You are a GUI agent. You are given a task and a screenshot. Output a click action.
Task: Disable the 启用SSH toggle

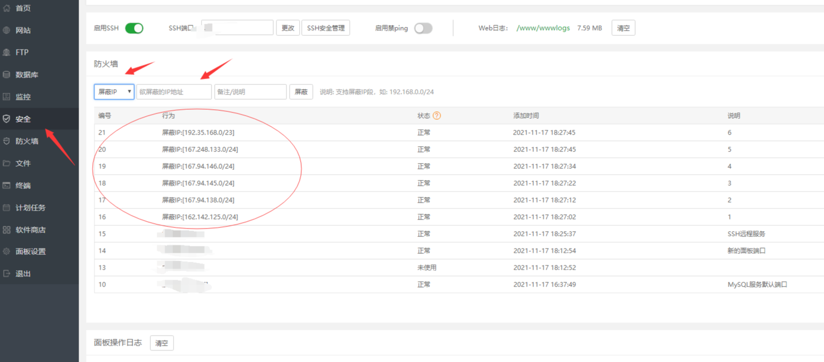coord(134,28)
